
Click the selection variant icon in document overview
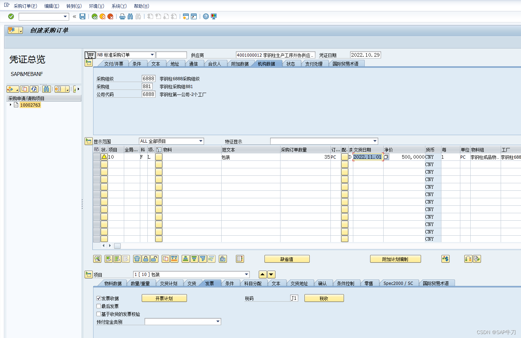coord(12,89)
